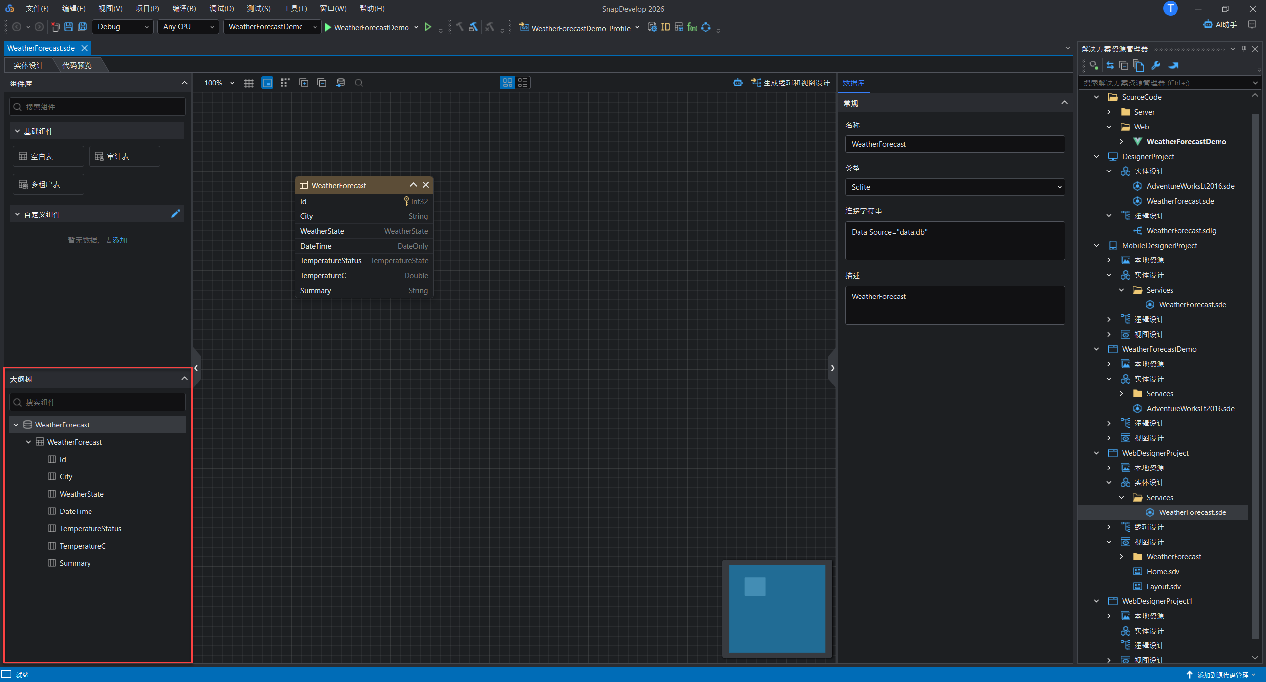
Task: Click the collapse all tables icon
Action: click(x=322, y=83)
